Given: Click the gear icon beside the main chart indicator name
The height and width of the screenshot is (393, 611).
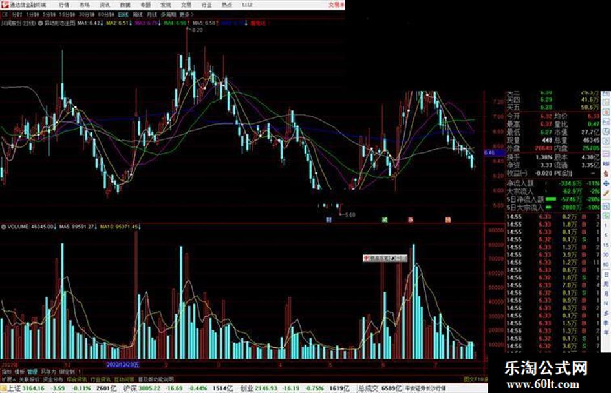Looking at the screenshot, I should click(41, 23).
